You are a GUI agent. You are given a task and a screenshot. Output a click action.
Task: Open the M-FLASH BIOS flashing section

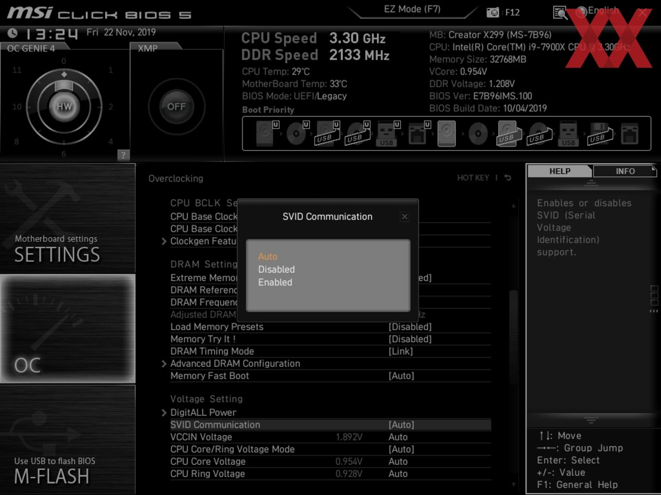(x=68, y=440)
